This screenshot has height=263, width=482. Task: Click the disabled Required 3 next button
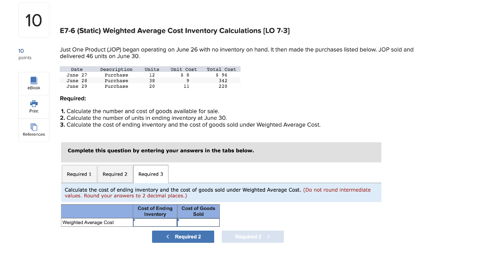tap(253, 237)
